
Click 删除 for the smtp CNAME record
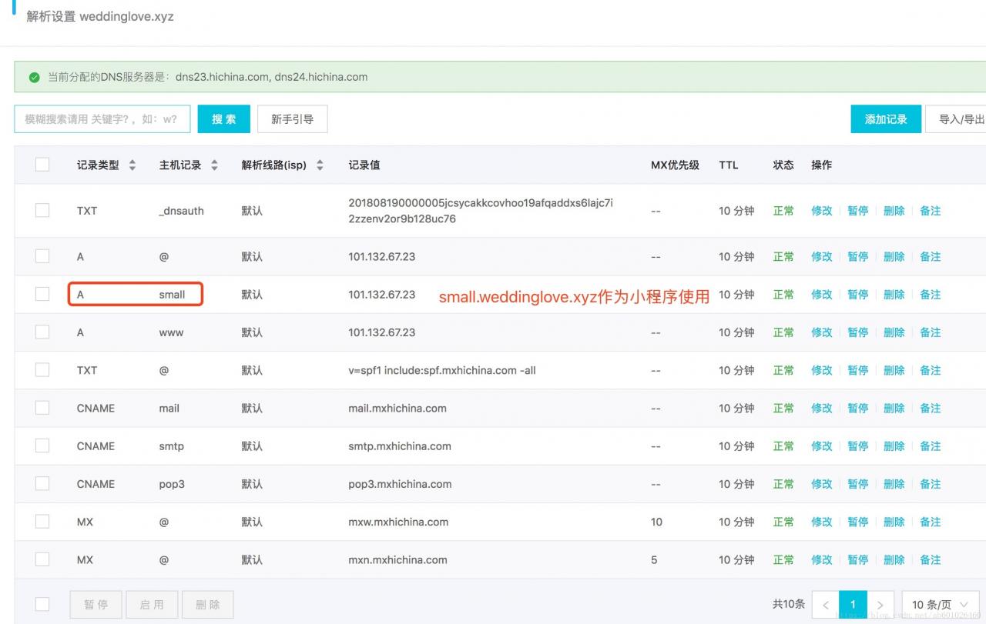coord(894,446)
